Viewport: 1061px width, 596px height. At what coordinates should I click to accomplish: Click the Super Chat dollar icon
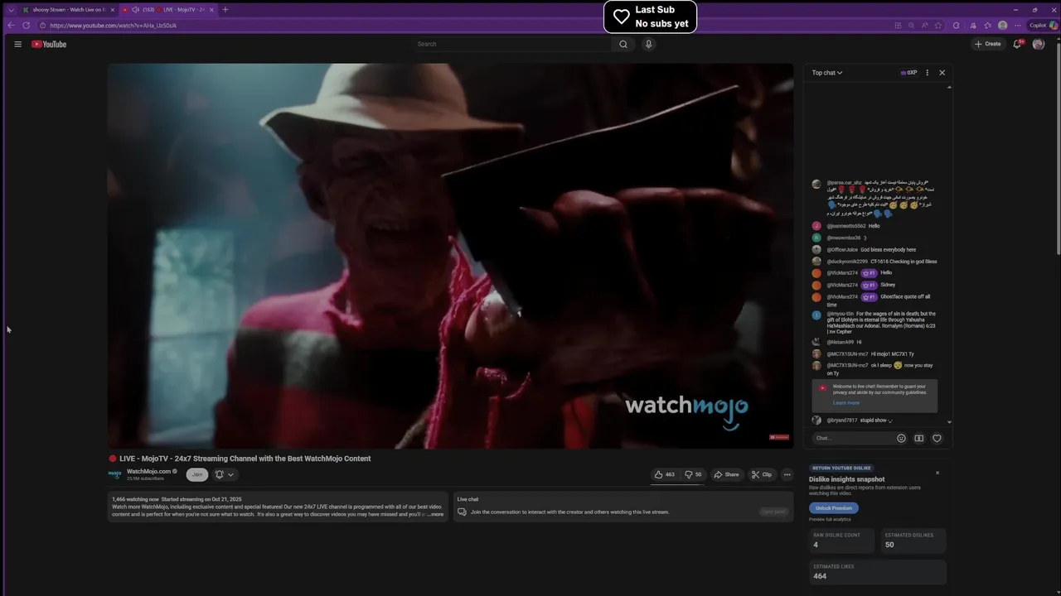919,438
